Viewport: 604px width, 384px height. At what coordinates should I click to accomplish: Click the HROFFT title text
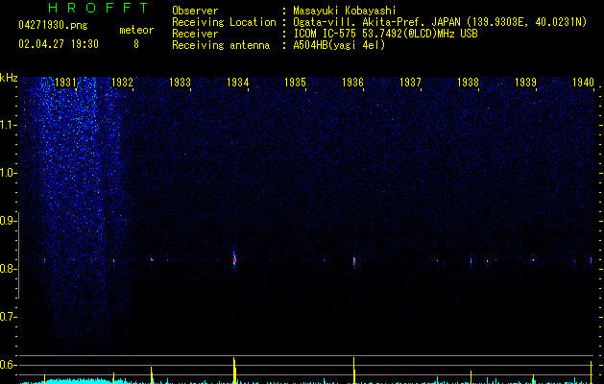point(99,8)
